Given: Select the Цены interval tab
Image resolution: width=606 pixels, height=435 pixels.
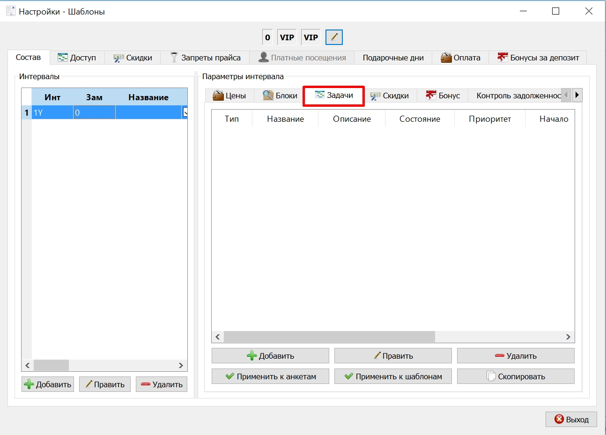Looking at the screenshot, I should pyautogui.click(x=229, y=96).
